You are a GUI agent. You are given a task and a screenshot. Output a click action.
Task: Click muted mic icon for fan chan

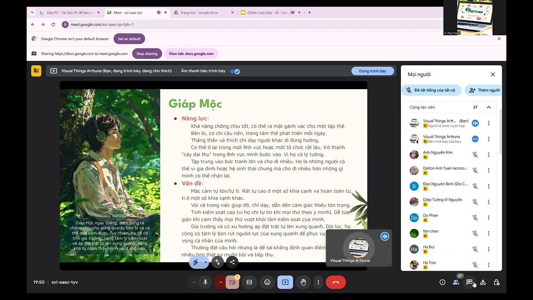click(475, 233)
